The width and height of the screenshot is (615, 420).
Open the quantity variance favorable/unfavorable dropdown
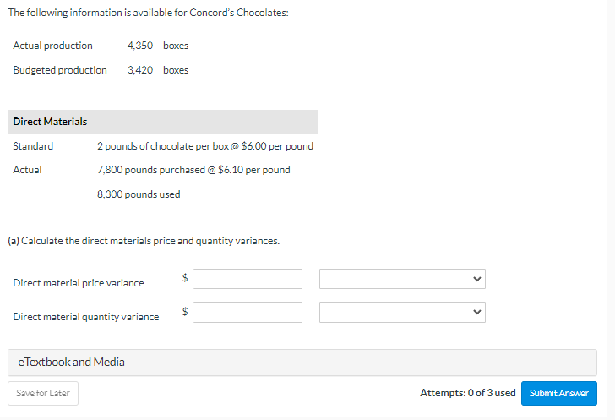pyautogui.click(x=402, y=312)
